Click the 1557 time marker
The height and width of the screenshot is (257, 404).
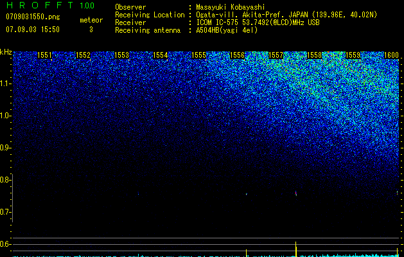click(x=276, y=55)
